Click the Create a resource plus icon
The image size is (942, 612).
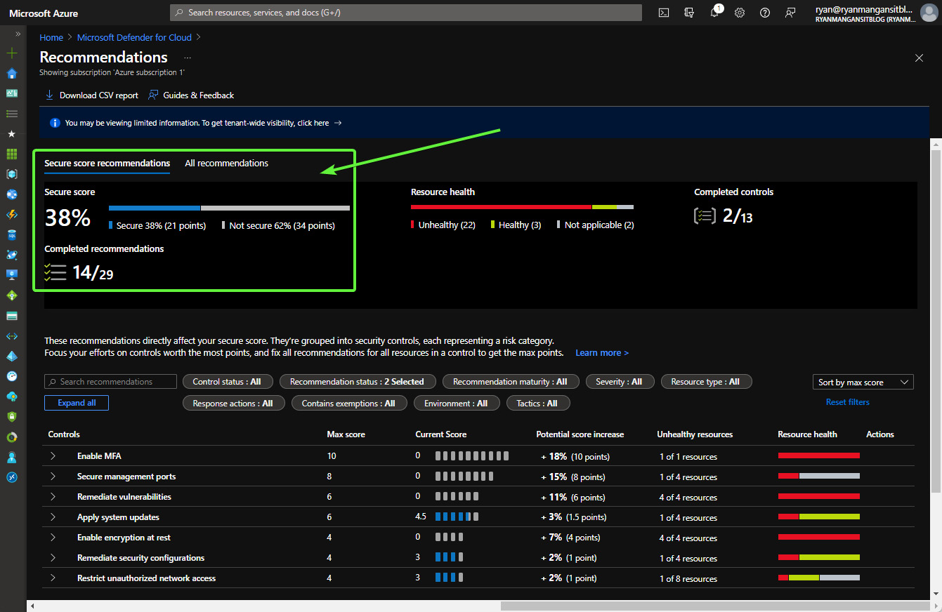click(11, 53)
